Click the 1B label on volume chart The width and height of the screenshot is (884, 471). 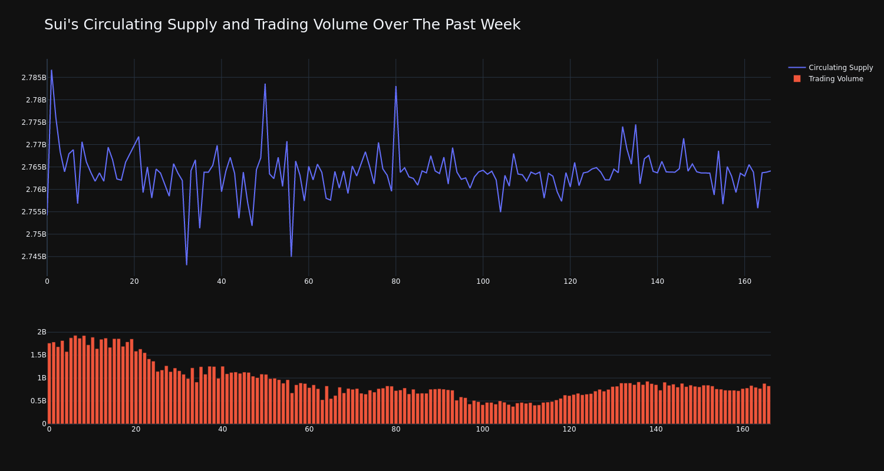41,378
